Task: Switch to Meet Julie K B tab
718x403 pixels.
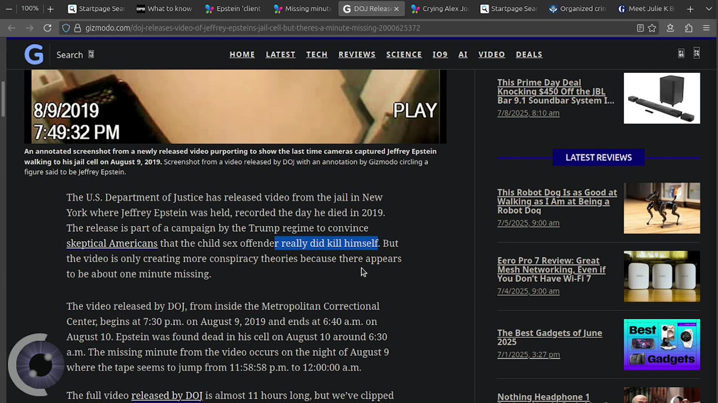Action: [x=645, y=9]
